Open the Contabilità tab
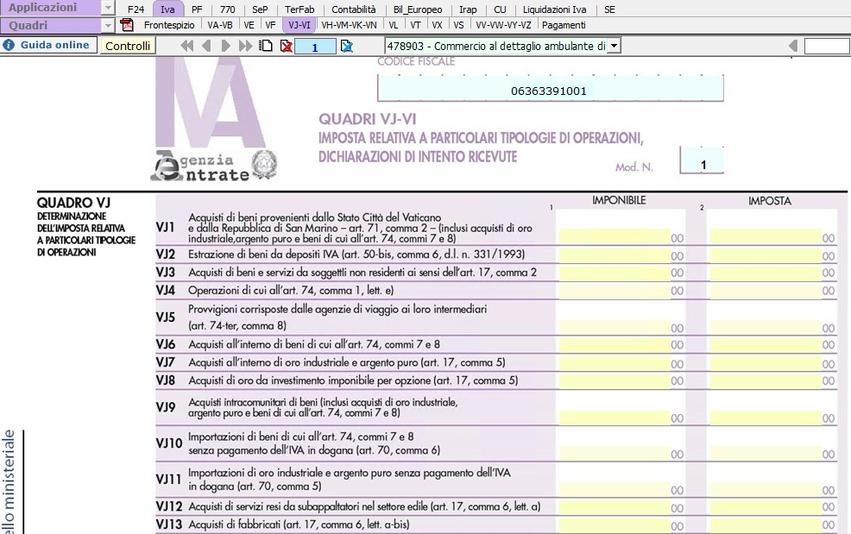The image size is (851, 534). point(353,9)
